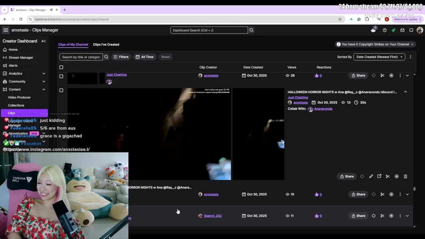The image size is (425, 239).
Task: Bookmark page with star icon
Action: coord(340,19)
